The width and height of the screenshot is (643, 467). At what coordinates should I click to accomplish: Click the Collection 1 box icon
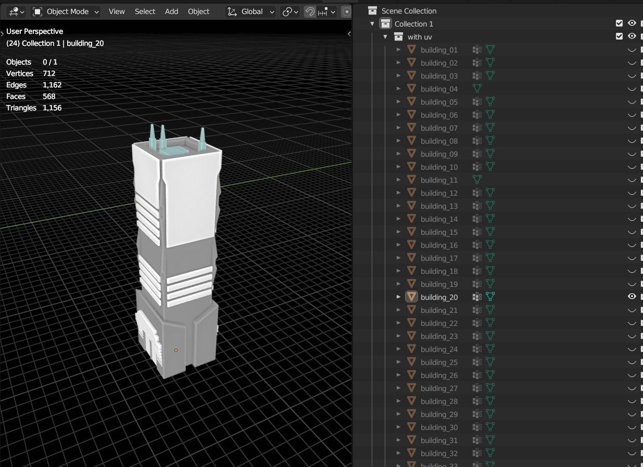[x=385, y=23]
